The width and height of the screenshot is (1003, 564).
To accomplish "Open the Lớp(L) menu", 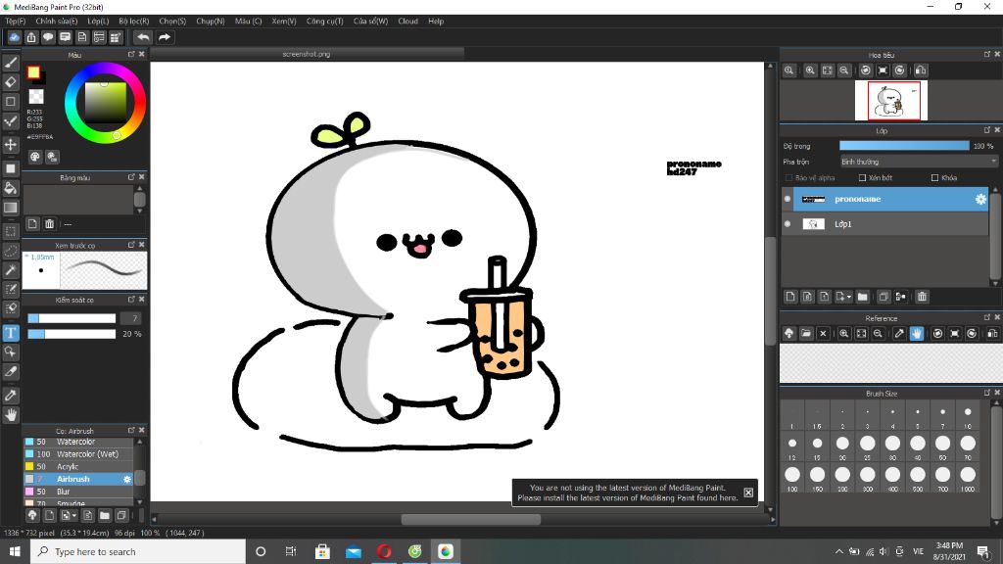I will coord(98,22).
